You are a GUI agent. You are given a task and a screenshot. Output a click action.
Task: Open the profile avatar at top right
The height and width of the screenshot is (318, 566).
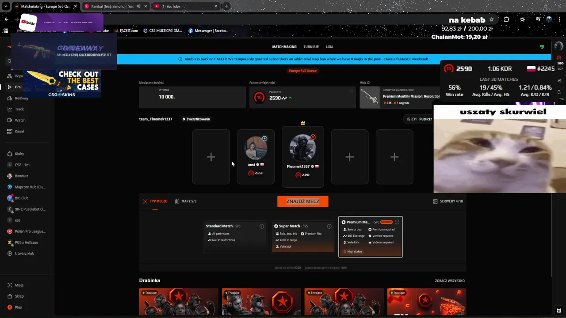point(559,46)
